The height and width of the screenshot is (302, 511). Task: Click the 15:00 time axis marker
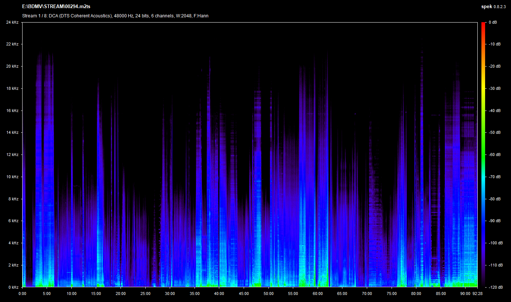pyautogui.click(x=96, y=294)
